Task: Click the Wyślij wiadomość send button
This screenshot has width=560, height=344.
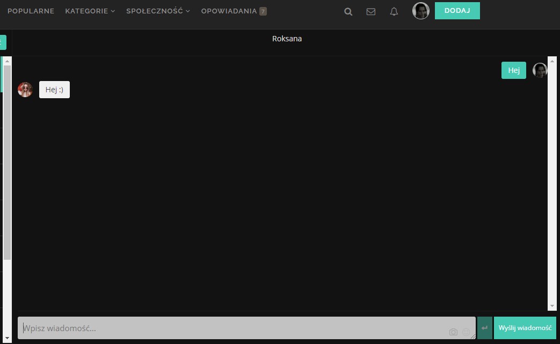Action: 525,328
